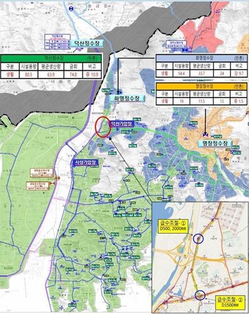Image resolution: width=249 pixels, height=314 pixels.
Task: Click the 54.4 capacity cell in 화명 table
Action: click(x=181, y=73)
